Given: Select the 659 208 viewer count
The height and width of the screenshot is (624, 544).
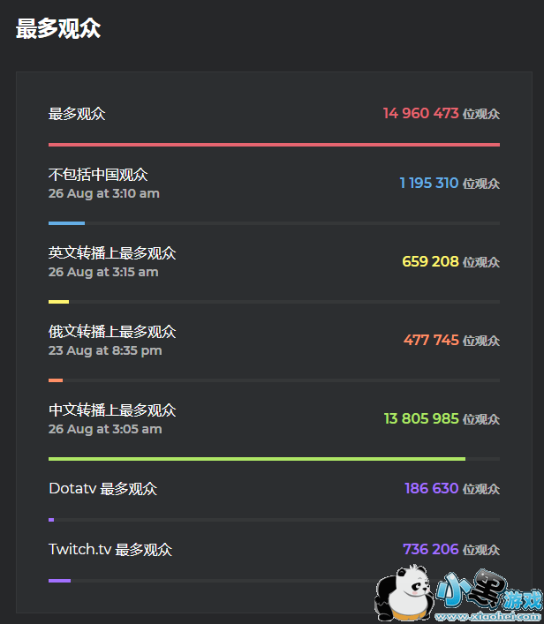Looking at the screenshot, I should (430, 262).
